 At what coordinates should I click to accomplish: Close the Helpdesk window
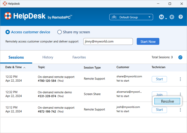182,4
